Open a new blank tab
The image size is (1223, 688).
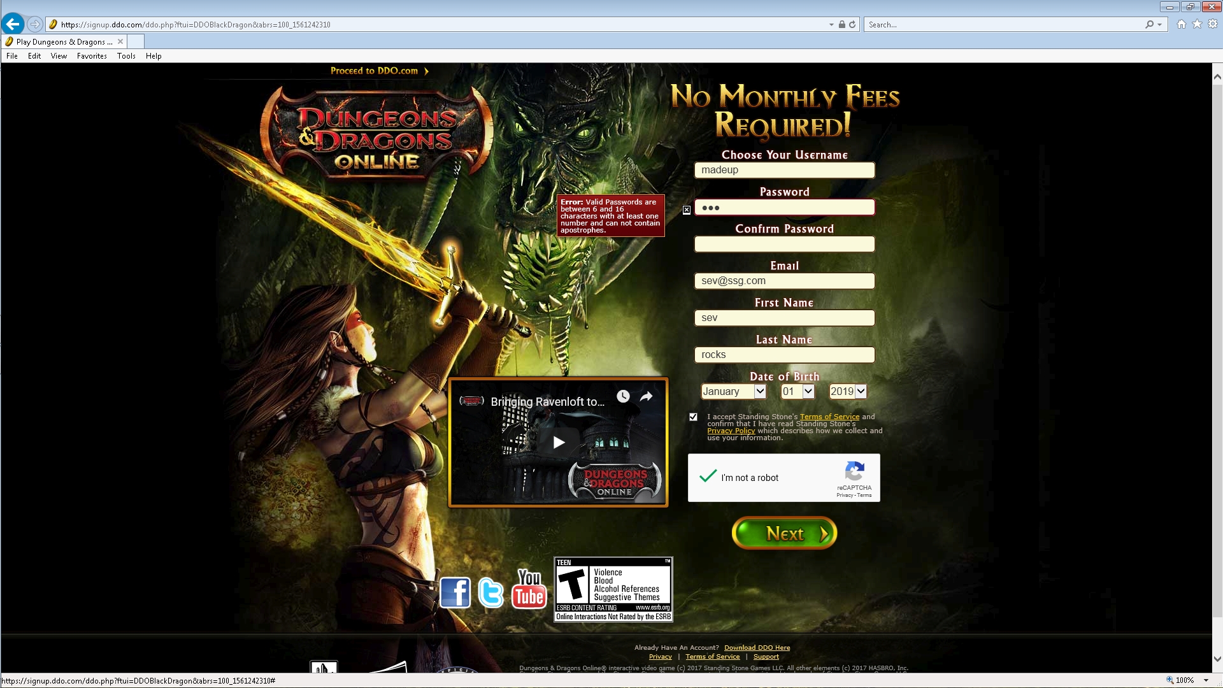pos(136,41)
